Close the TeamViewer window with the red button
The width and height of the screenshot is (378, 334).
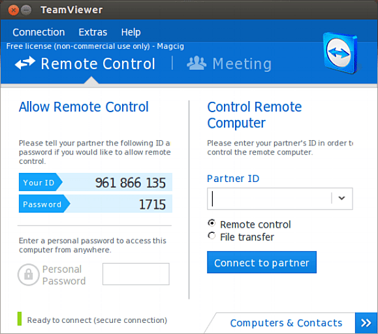pyautogui.click(x=14, y=10)
